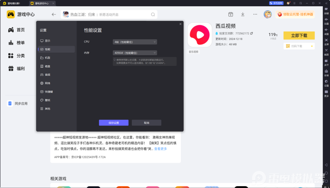The image size is (330, 188).
Task: Open the downloads arrow icon
Action: tap(243, 14)
